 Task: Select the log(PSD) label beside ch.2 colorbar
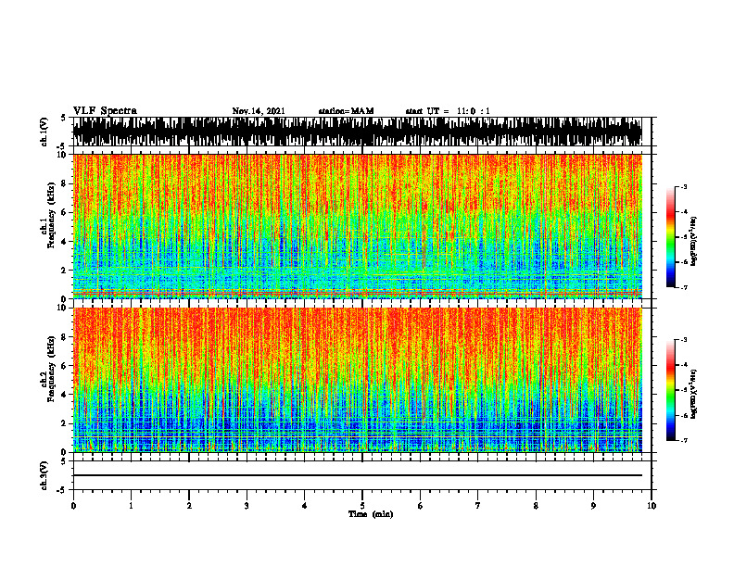(693, 395)
